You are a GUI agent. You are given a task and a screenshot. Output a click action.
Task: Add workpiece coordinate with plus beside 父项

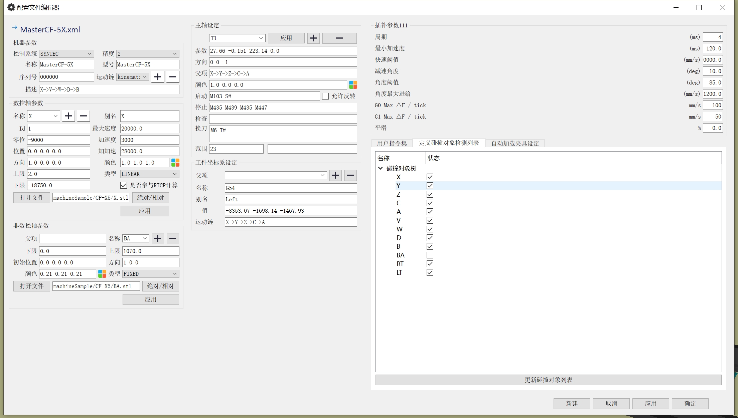tap(335, 175)
